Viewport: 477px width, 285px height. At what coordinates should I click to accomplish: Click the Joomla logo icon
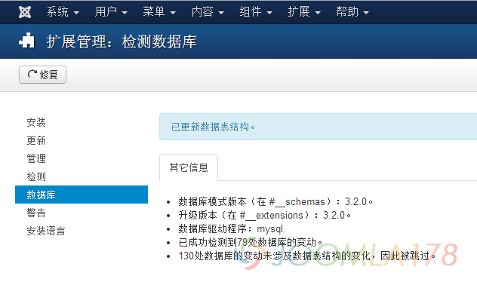tap(25, 12)
